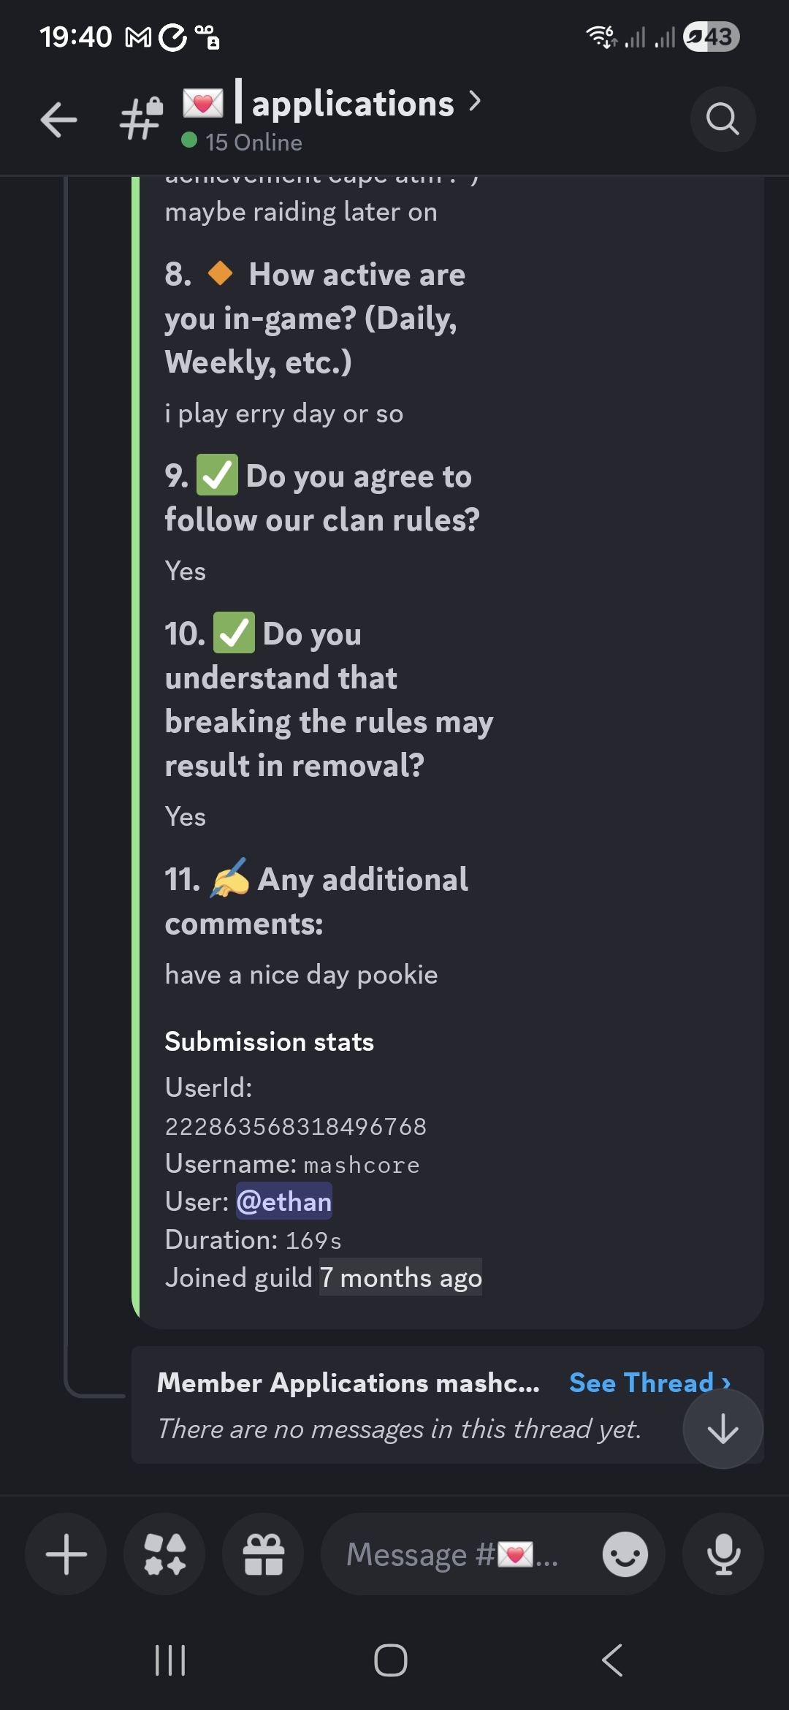Screen dimensions: 789x1710
Task: Open the emoji picker smiley
Action: pyautogui.click(x=625, y=1554)
